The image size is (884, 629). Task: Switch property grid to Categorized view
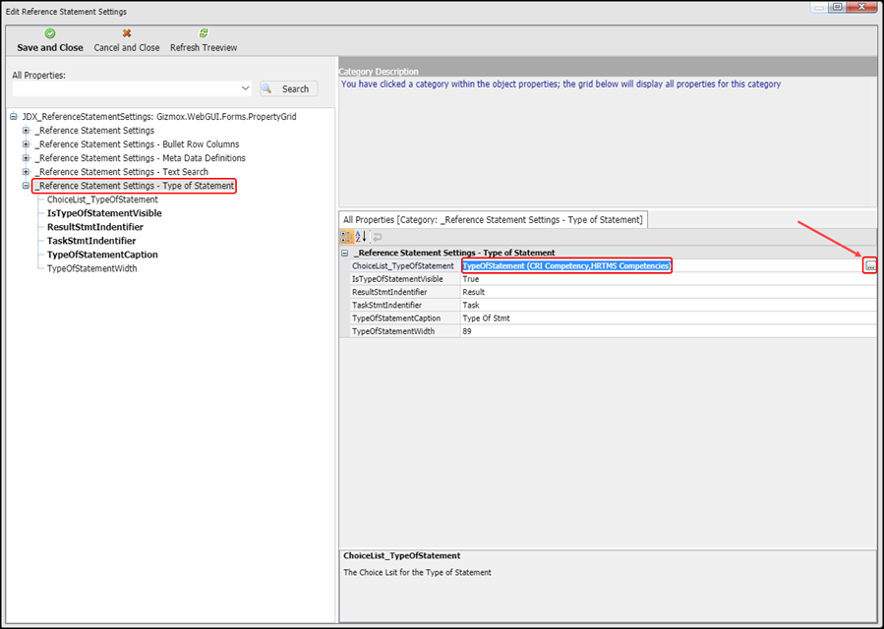(x=347, y=237)
